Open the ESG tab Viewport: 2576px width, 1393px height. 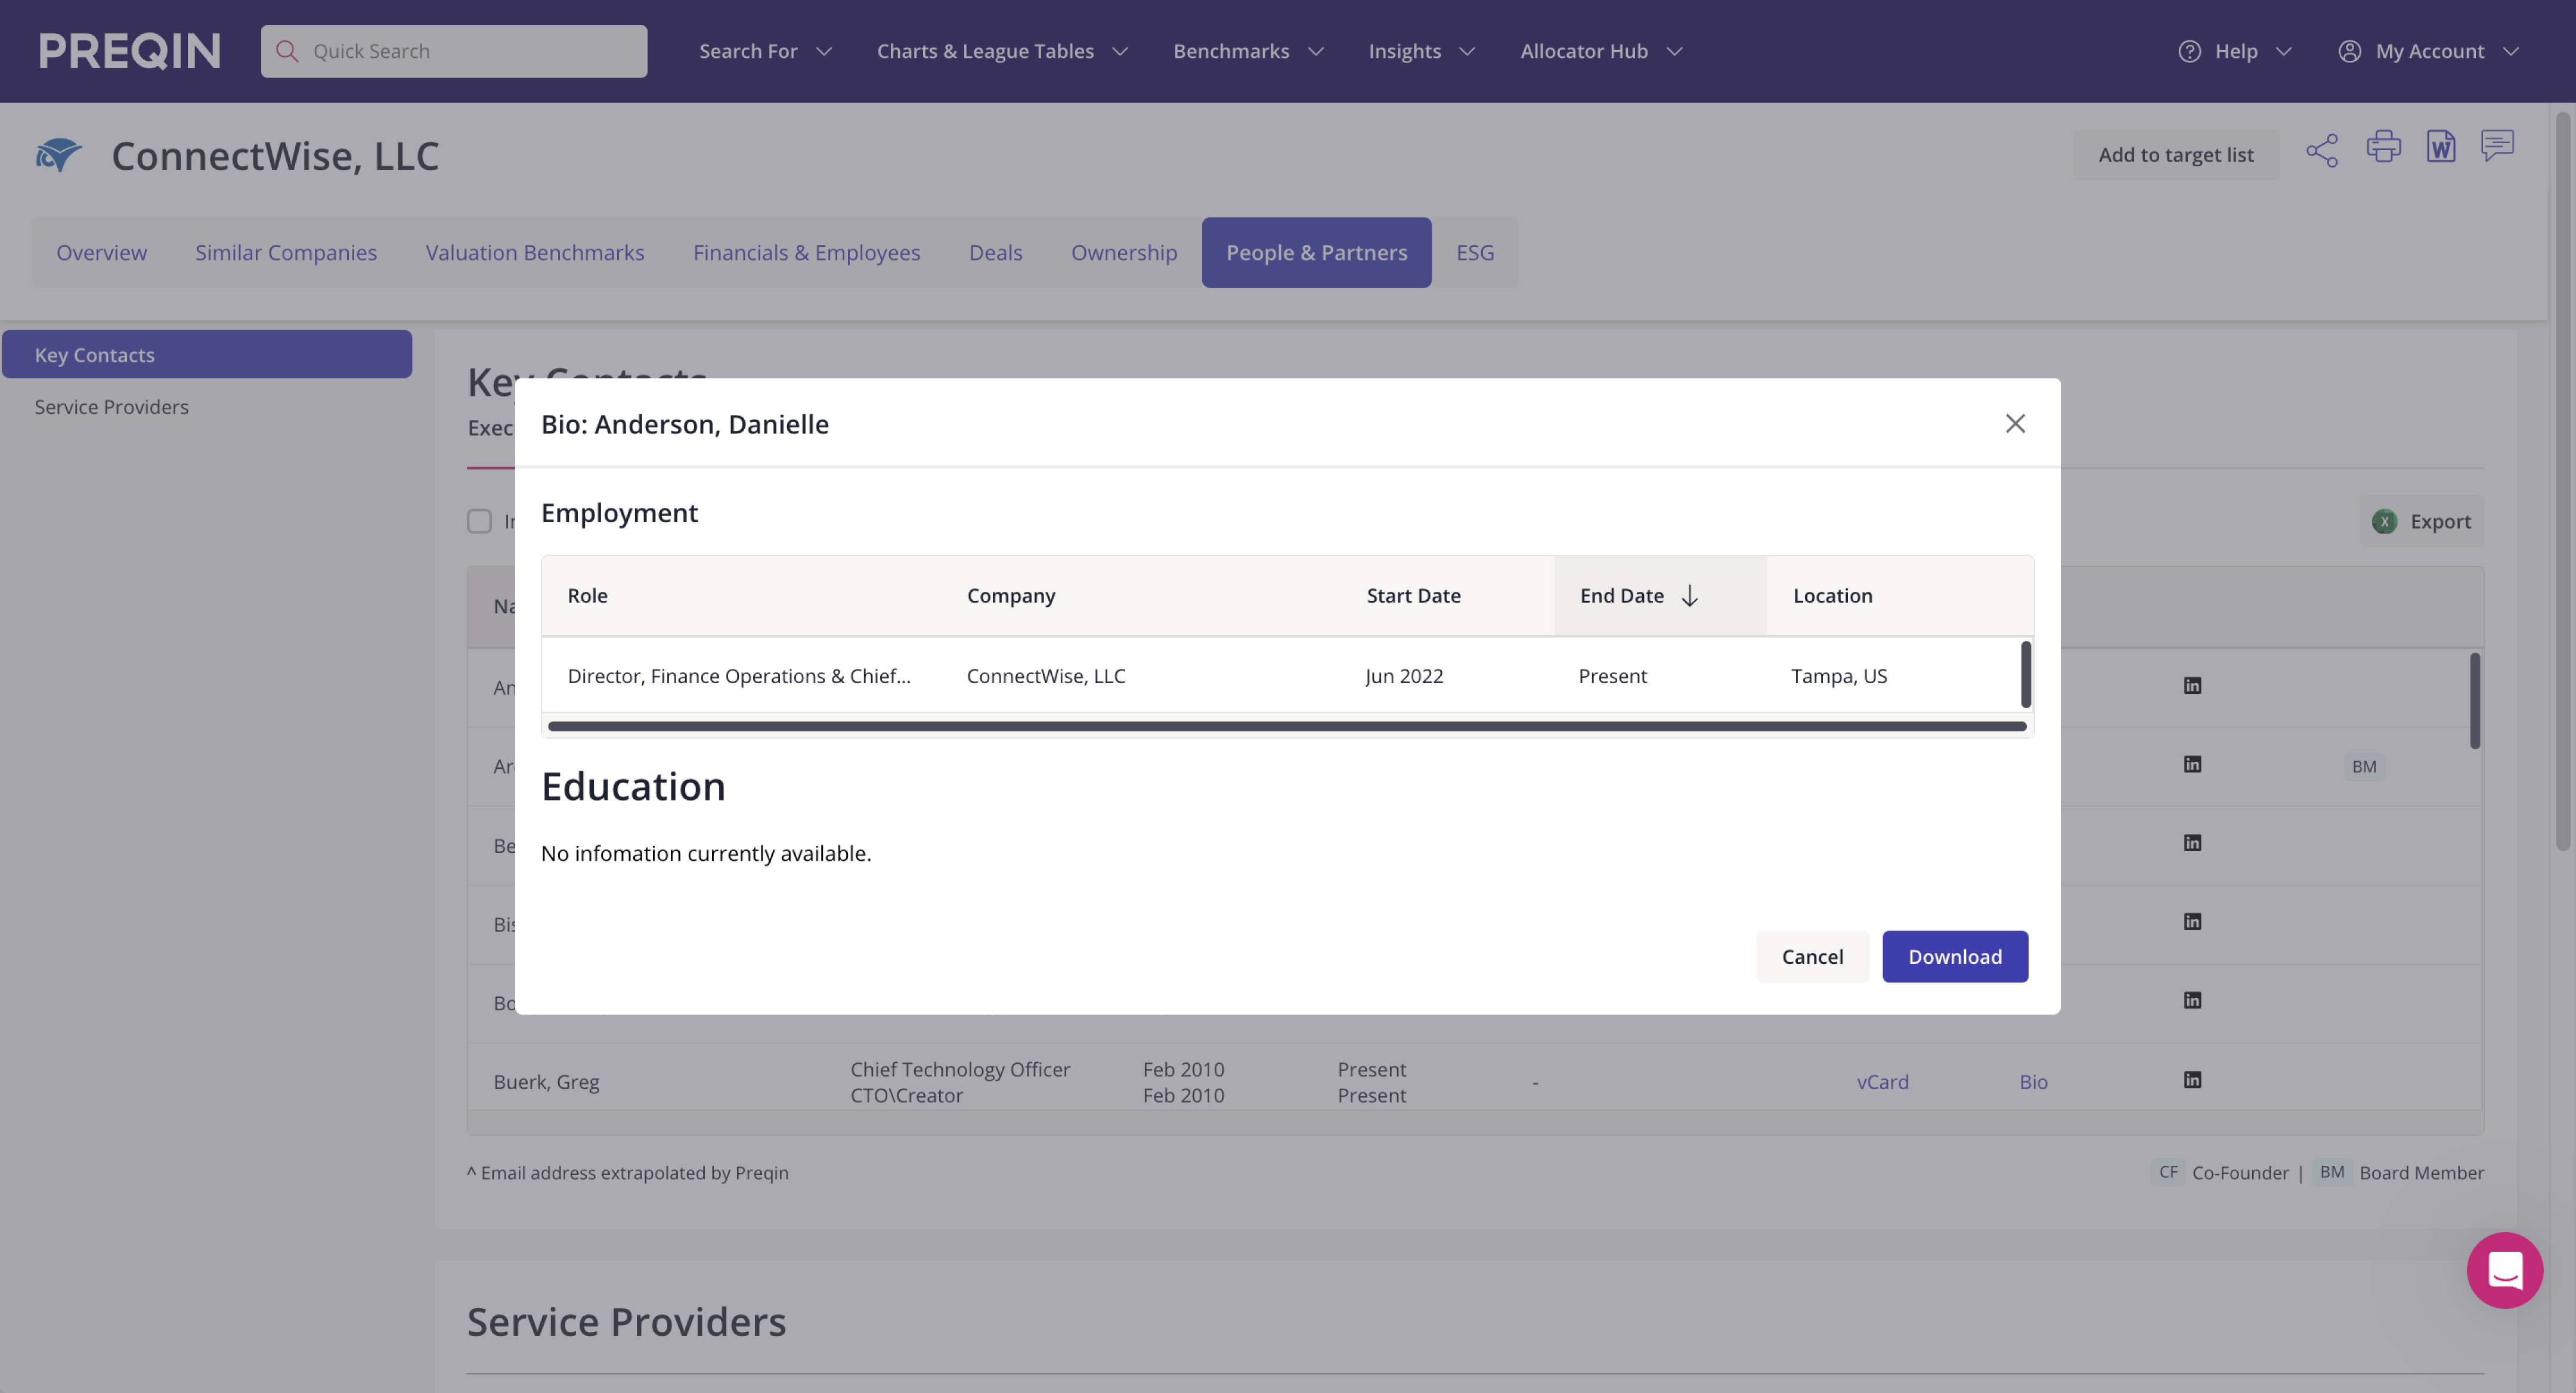coord(1475,253)
